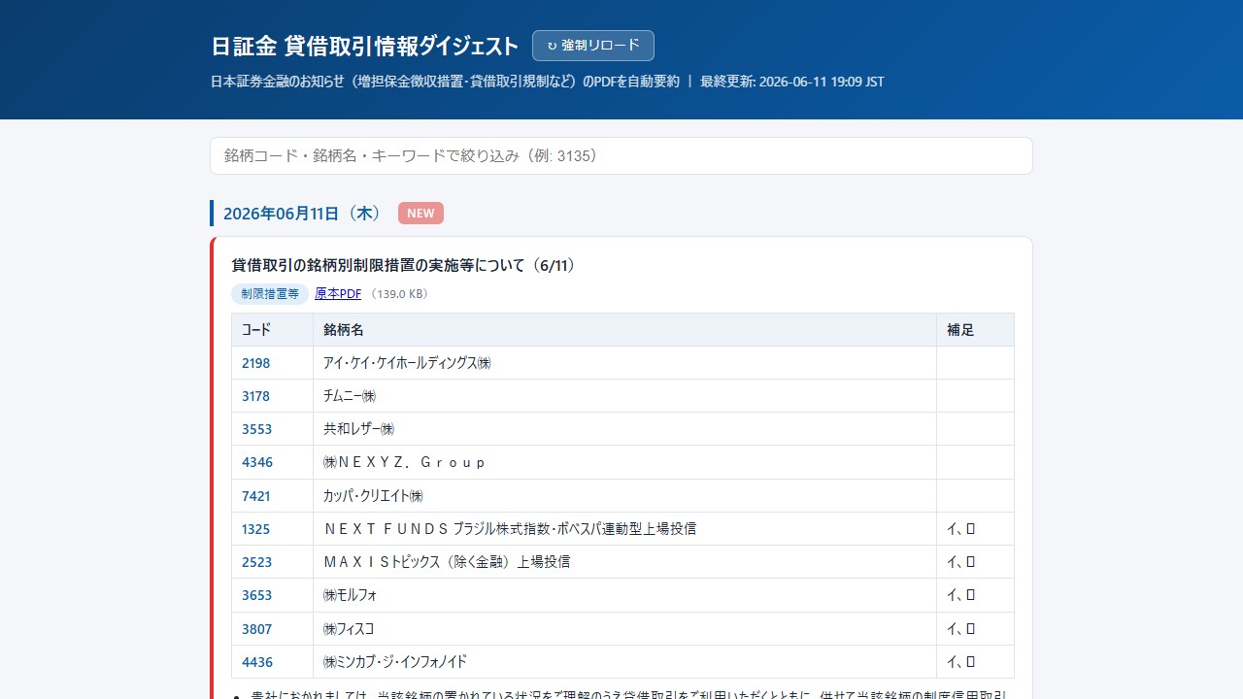1243x699 pixels.
Task: Click the 制限措置等 tag badge
Action: (x=270, y=294)
